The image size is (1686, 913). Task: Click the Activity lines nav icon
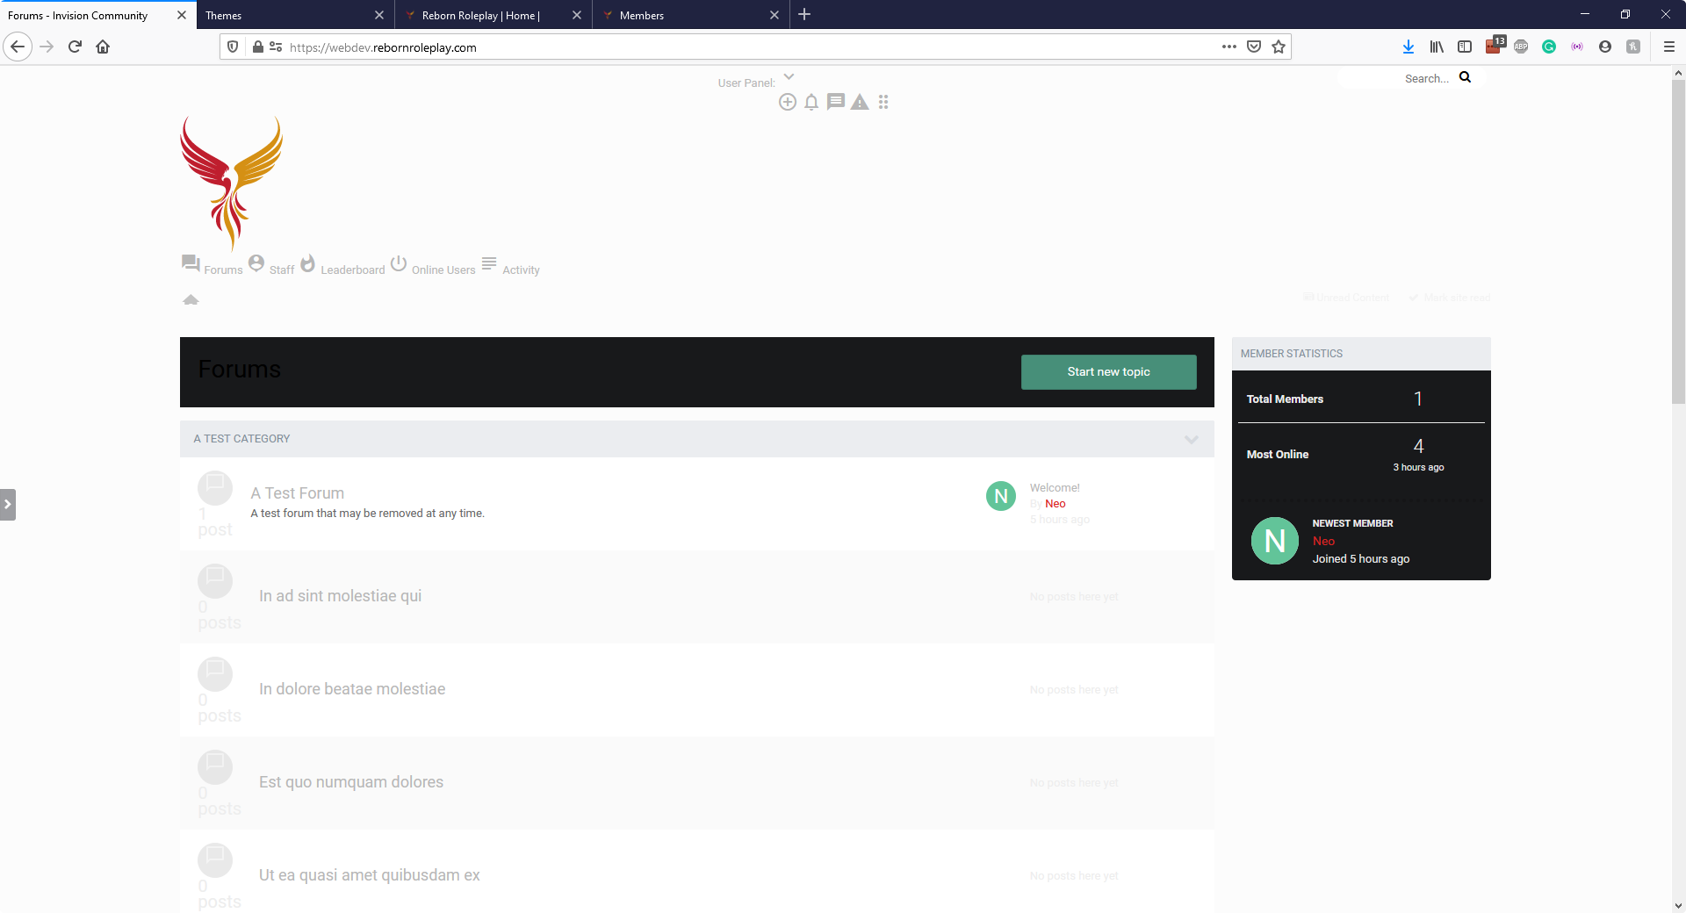(x=489, y=262)
